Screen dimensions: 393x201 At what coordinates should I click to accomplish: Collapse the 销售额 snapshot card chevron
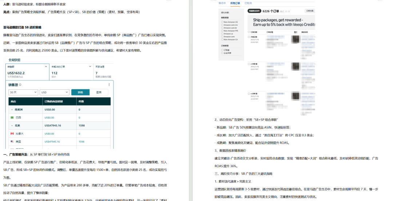[x=46, y=67]
